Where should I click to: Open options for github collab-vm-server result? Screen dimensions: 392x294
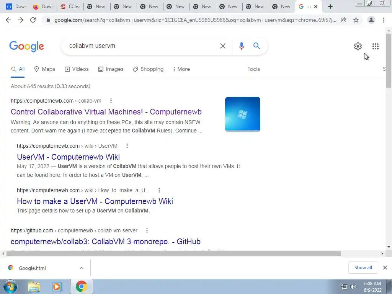click(x=147, y=230)
